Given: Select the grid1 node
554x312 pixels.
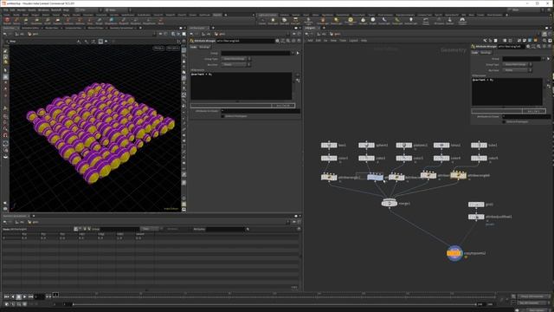Looking at the screenshot, I should coord(476,205).
